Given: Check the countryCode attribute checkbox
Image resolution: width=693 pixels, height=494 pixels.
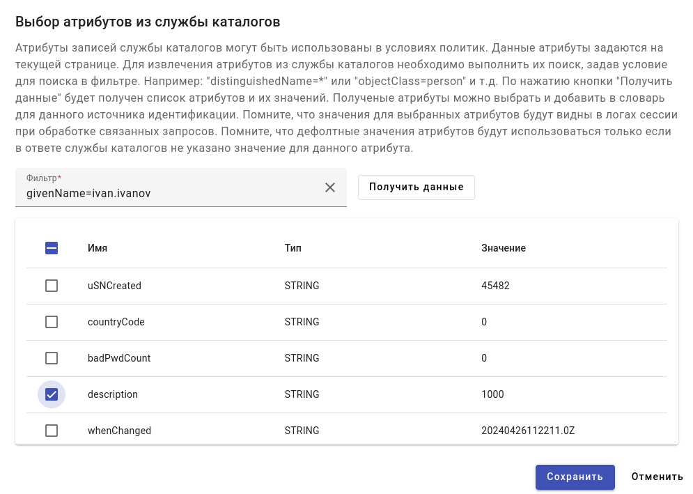Looking at the screenshot, I should [x=52, y=322].
